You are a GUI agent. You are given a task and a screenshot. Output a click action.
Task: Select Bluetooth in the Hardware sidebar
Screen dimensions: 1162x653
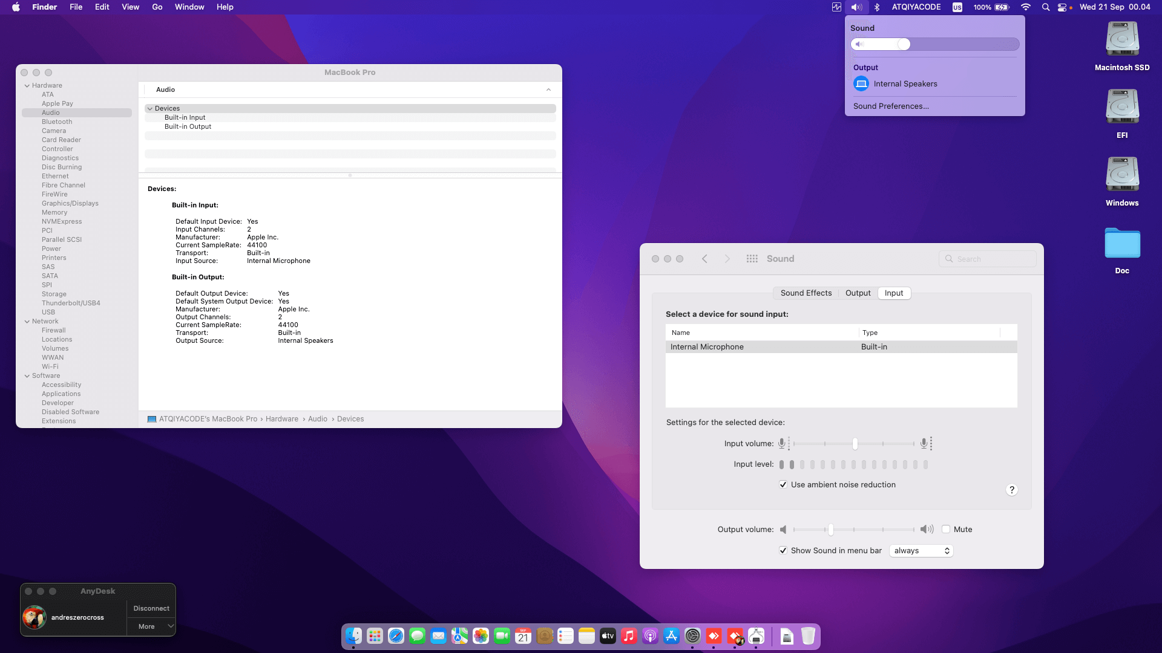pos(57,122)
